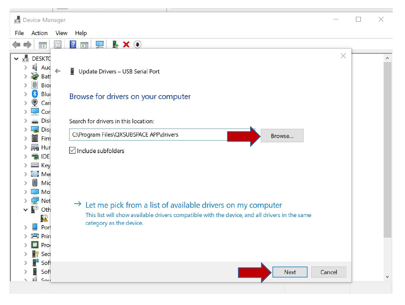Click the Disable Device down-arrow icon

tap(137, 44)
